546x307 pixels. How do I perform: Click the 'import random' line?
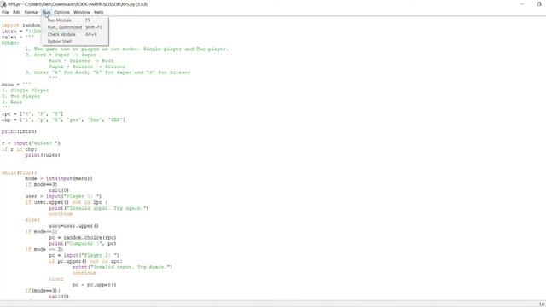(20, 26)
